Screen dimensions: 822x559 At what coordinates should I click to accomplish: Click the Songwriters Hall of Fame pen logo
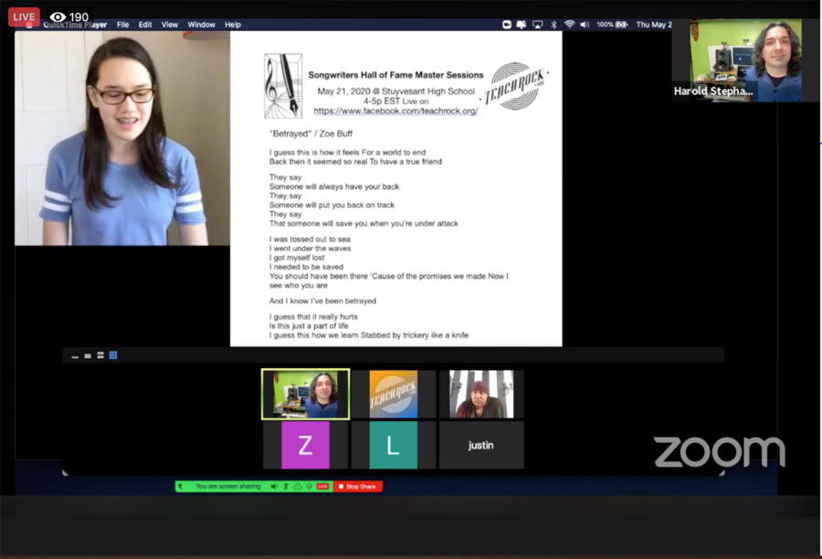click(283, 86)
